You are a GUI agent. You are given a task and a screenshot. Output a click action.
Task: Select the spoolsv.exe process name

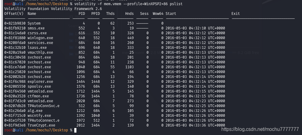39,86
